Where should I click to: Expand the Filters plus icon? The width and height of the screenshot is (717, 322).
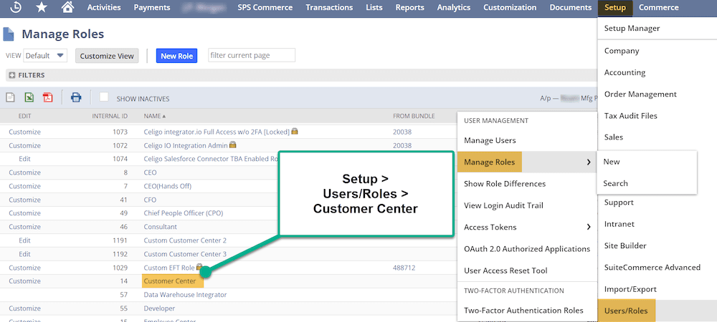pos(12,75)
